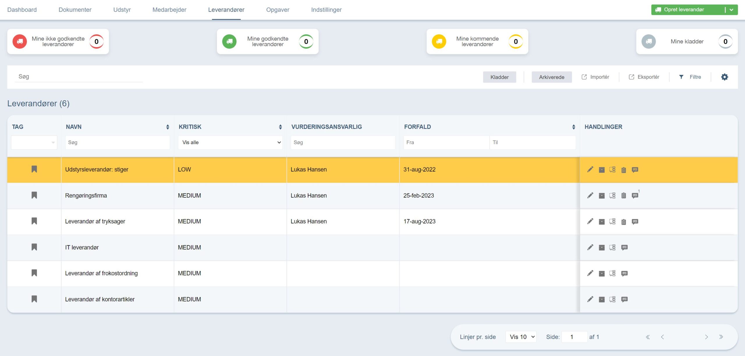Edit the IT leverandør row with the pencil icon
The width and height of the screenshot is (745, 356).
[x=590, y=247]
